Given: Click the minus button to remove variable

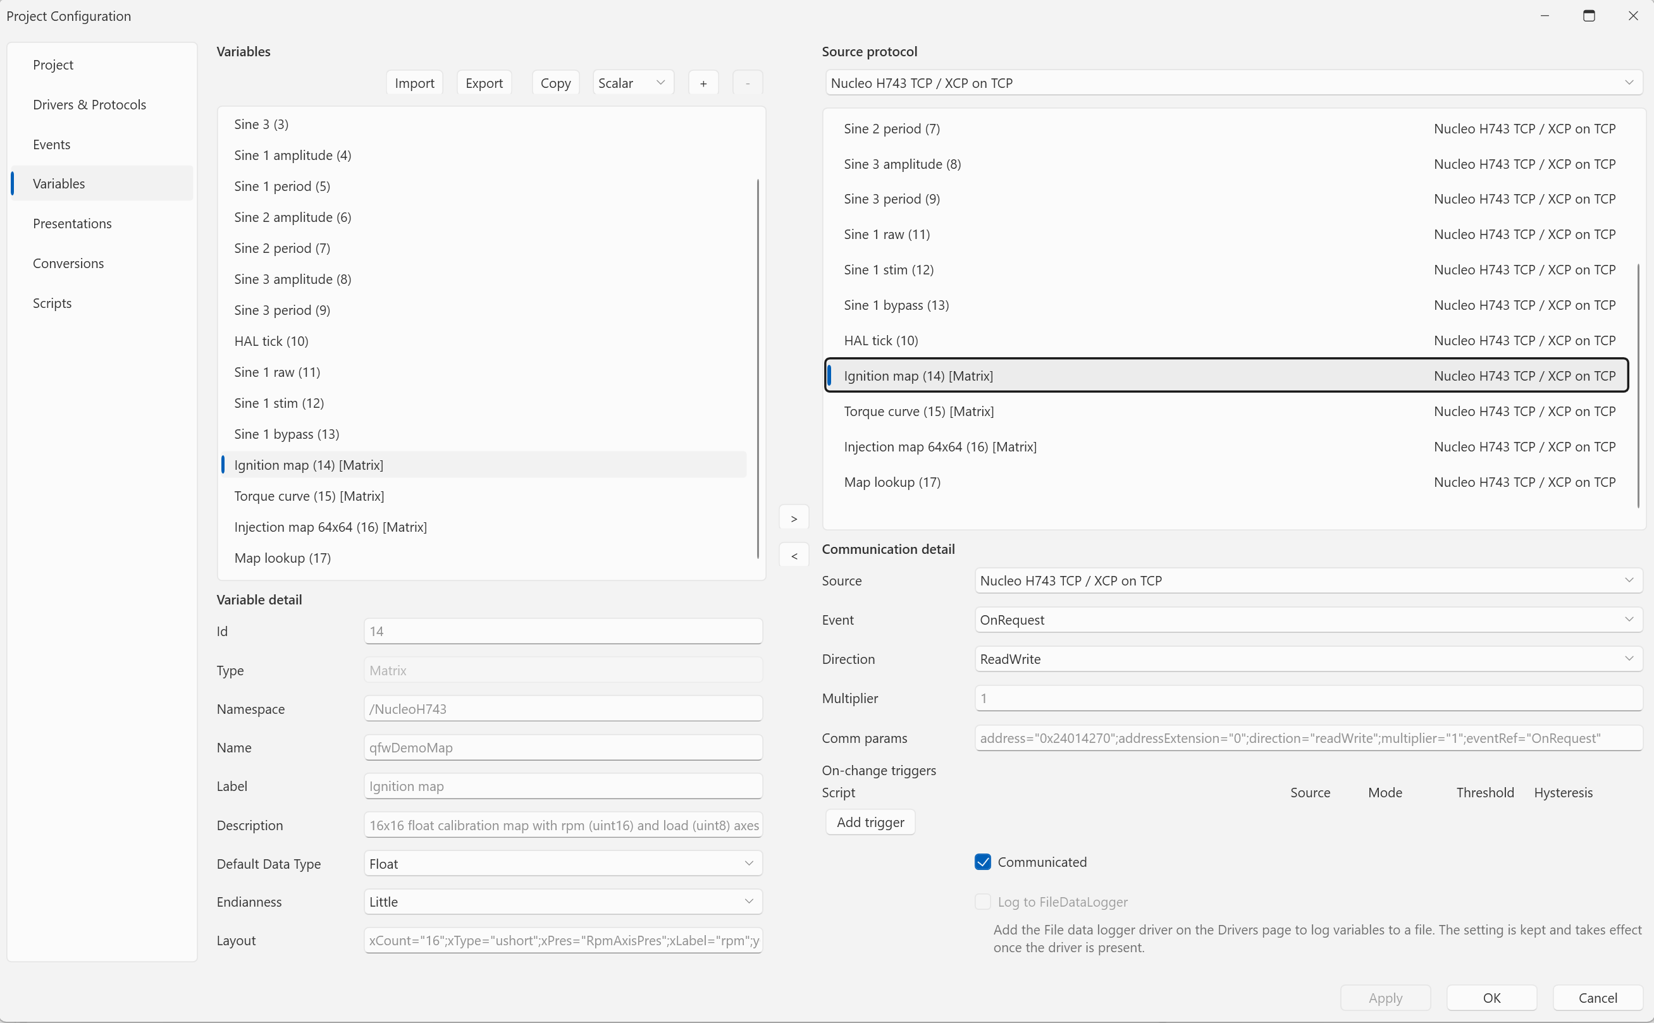Looking at the screenshot, I should 747,83.
